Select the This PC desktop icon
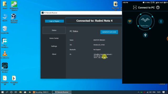 (5, 17)
